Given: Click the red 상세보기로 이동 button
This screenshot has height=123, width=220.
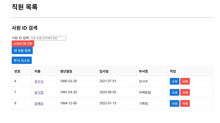Looking at the screenshot, I should pos(23,44).
